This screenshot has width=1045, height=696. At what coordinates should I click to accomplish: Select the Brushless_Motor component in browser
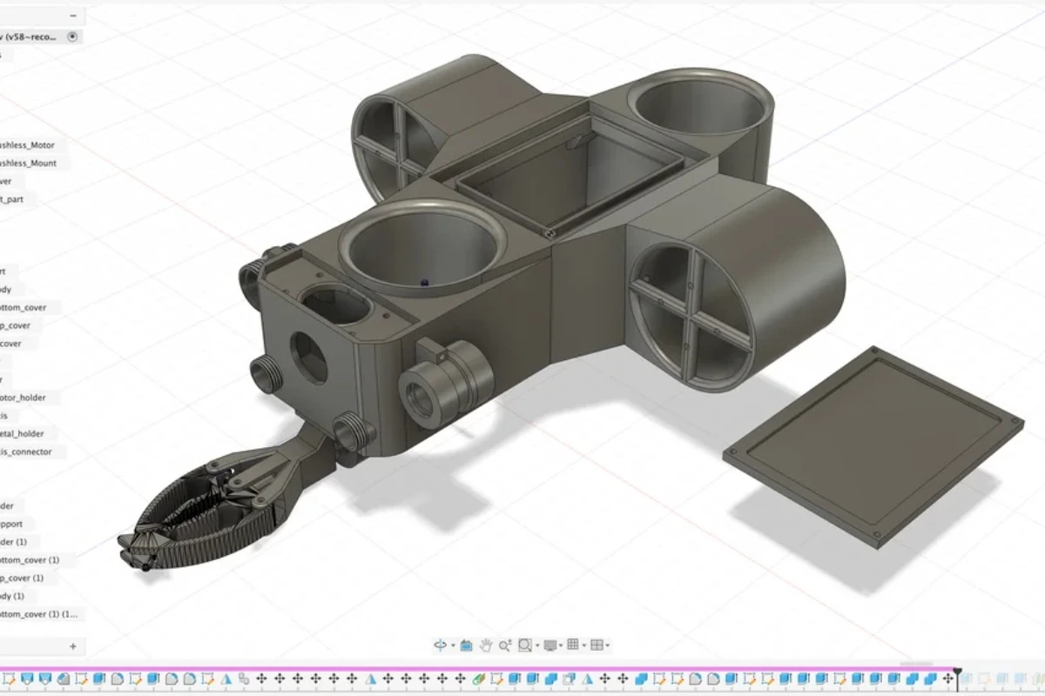(28, 145)
